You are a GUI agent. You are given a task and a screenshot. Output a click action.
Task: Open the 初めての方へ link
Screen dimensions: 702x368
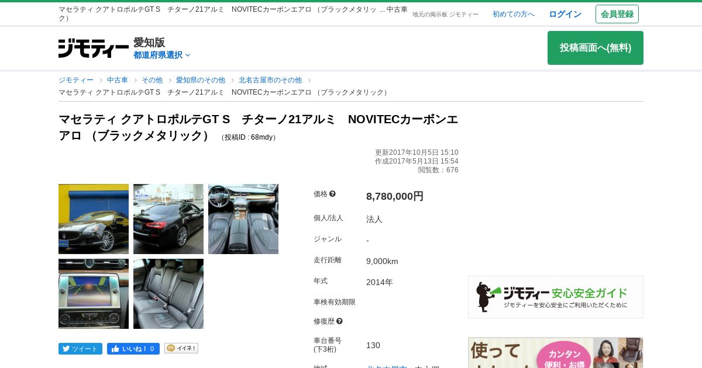click(x=514, y=14)
